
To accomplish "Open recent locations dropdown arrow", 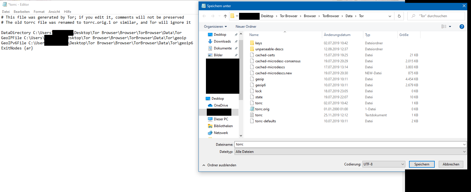I will pyautogui.click(x=219, y=16).
